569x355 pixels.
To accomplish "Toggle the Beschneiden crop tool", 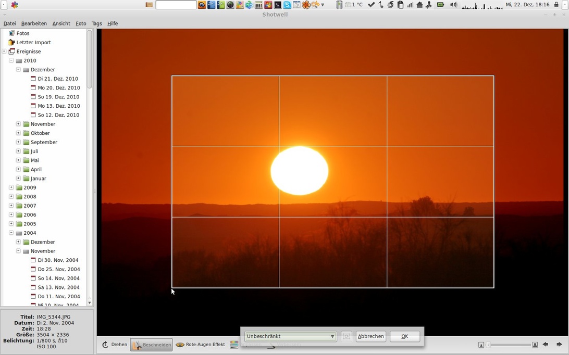I will tap(151, 345).
